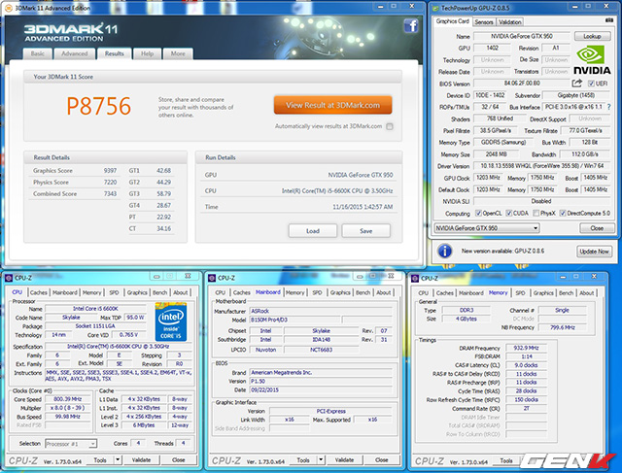This screenshot has width=622, height=473.
Task: Click the GPU-Z title bar application icon
Action: click(437, 7)
